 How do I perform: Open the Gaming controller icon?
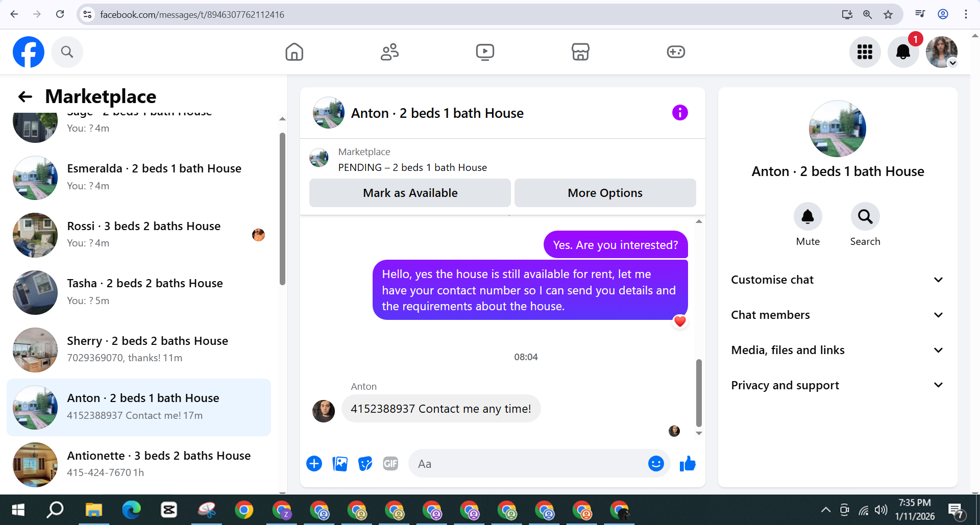[x=676, y=52]
